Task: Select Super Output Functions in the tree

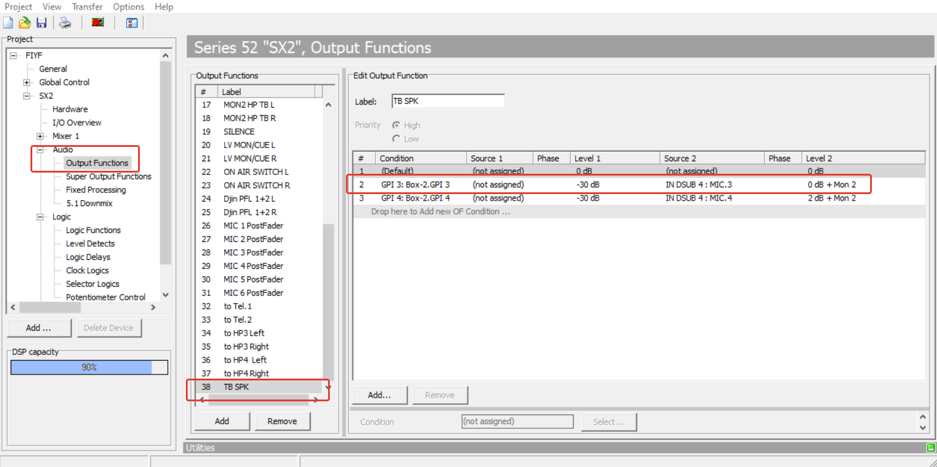Action: point(108,176)
